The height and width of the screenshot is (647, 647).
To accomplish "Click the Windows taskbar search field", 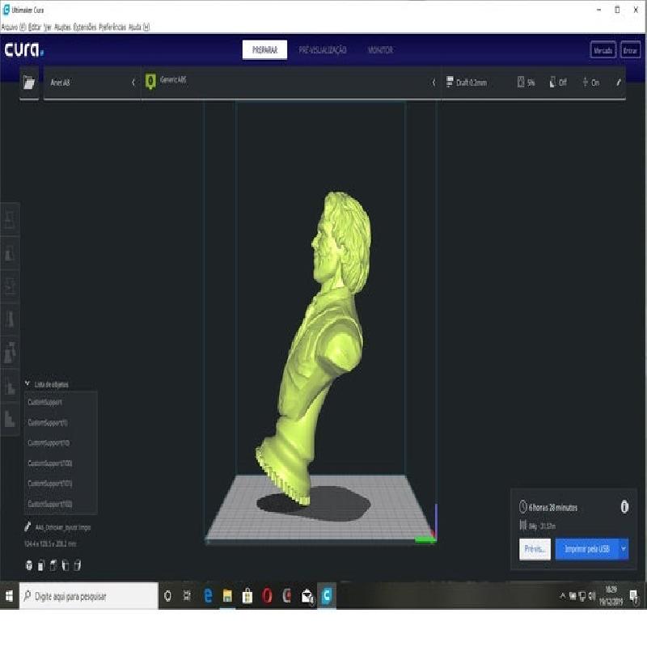I will coord(89,597).
